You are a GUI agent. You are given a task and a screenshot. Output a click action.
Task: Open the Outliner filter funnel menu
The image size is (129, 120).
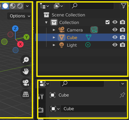[x=123, y=6]
